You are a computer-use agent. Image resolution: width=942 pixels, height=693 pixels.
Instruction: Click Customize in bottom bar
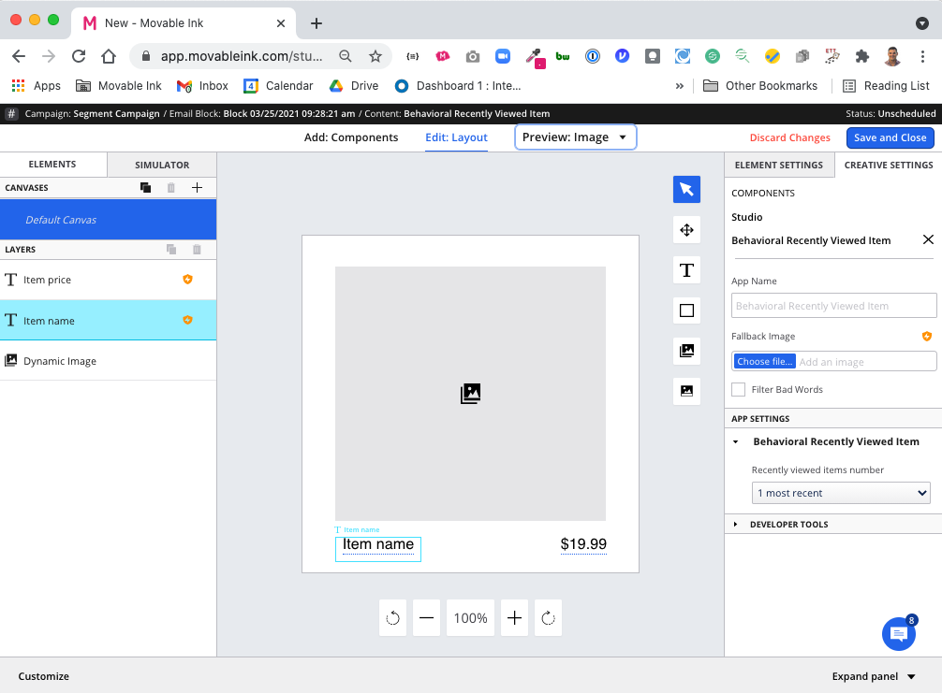43,676
